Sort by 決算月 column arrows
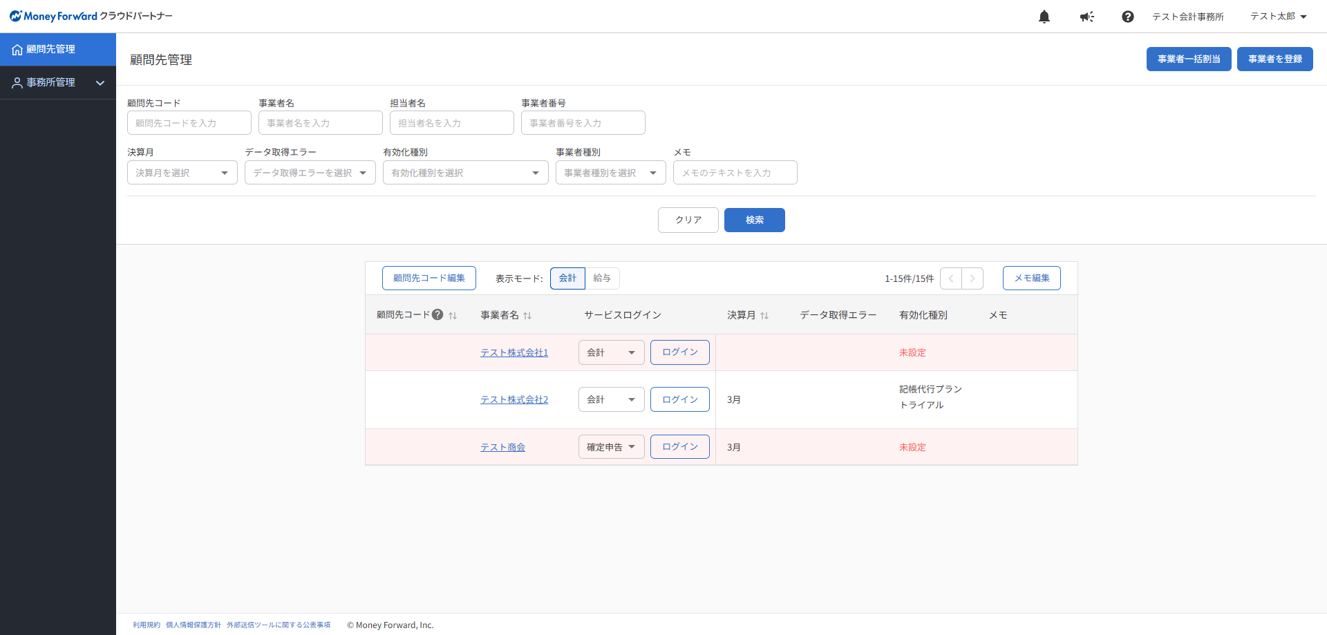The width and height of the screenshot is (1327, 635). [x=764, y=315]
